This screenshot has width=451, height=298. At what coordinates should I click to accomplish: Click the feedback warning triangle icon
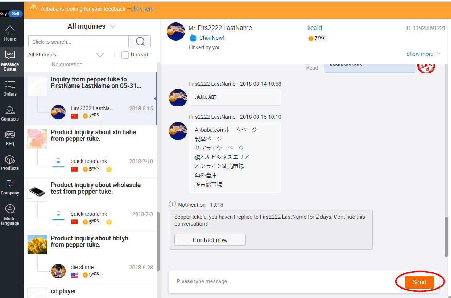pyautogui.click(x=33, y=7)
